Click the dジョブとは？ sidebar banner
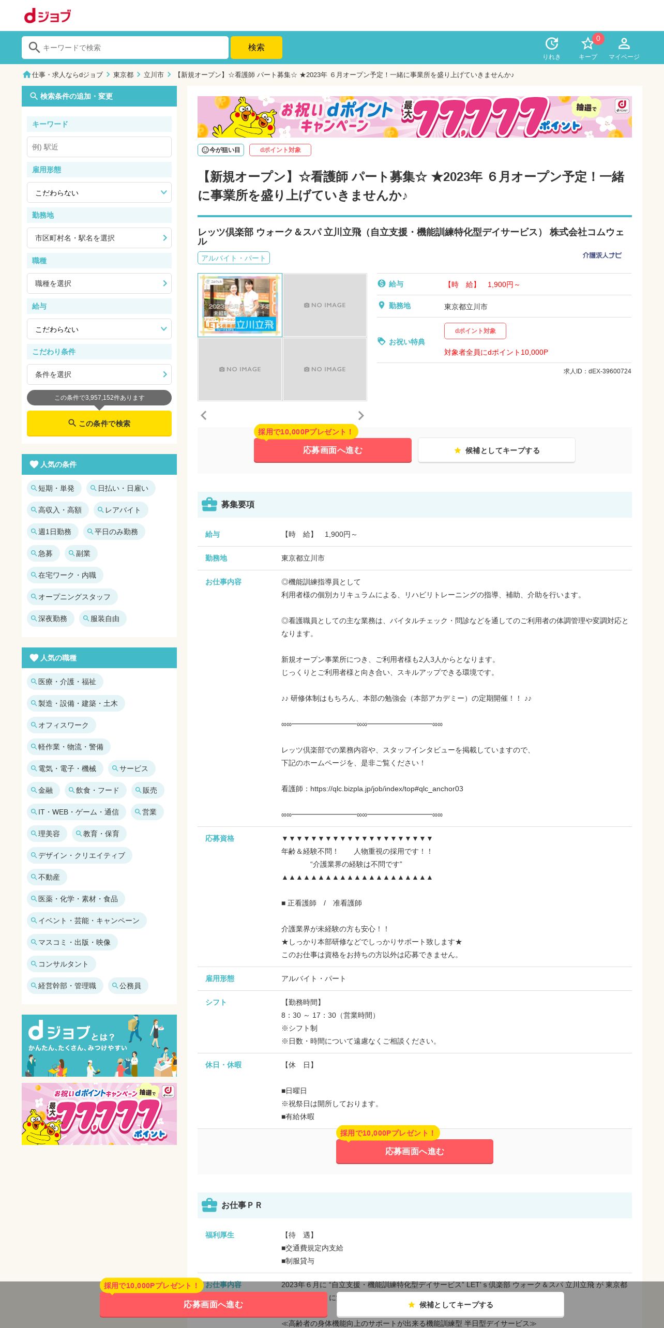The height and width of the screenshot is (1328, 664). coord(99,1046)
